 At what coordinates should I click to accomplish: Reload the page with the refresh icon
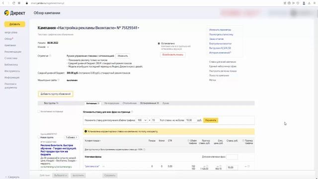tap(13, 3)
